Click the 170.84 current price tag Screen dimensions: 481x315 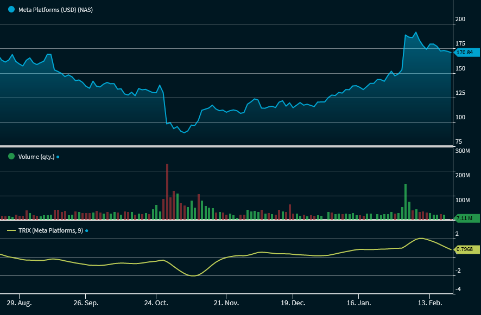click(464, 53)
